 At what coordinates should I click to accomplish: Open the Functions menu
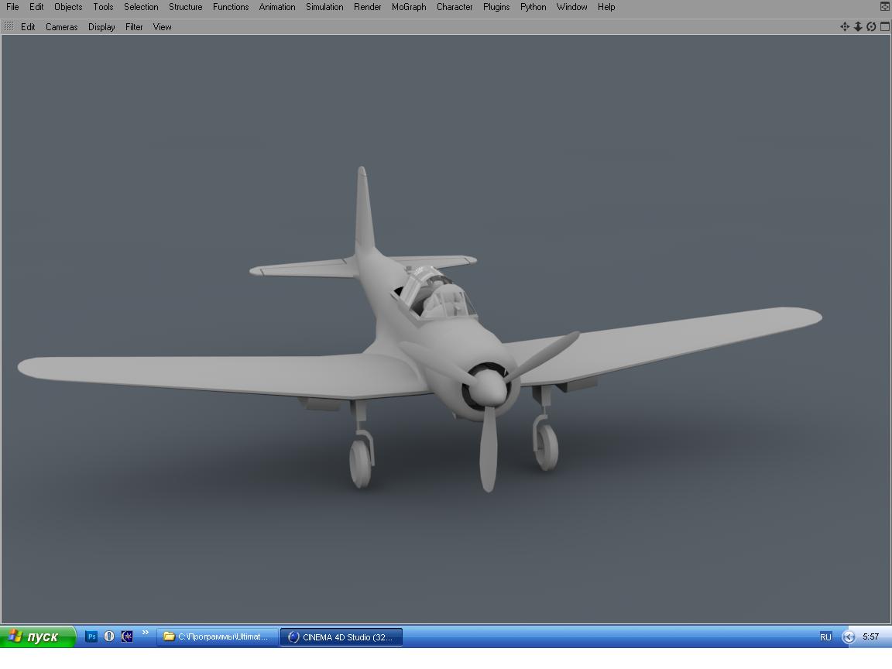(x=231, y=7)
